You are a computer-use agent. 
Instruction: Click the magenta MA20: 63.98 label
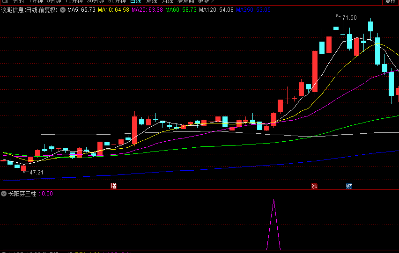(x=147, y=10)
